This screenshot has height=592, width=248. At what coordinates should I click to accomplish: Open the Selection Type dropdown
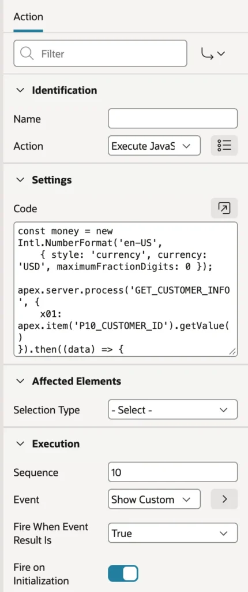[173, 410]
